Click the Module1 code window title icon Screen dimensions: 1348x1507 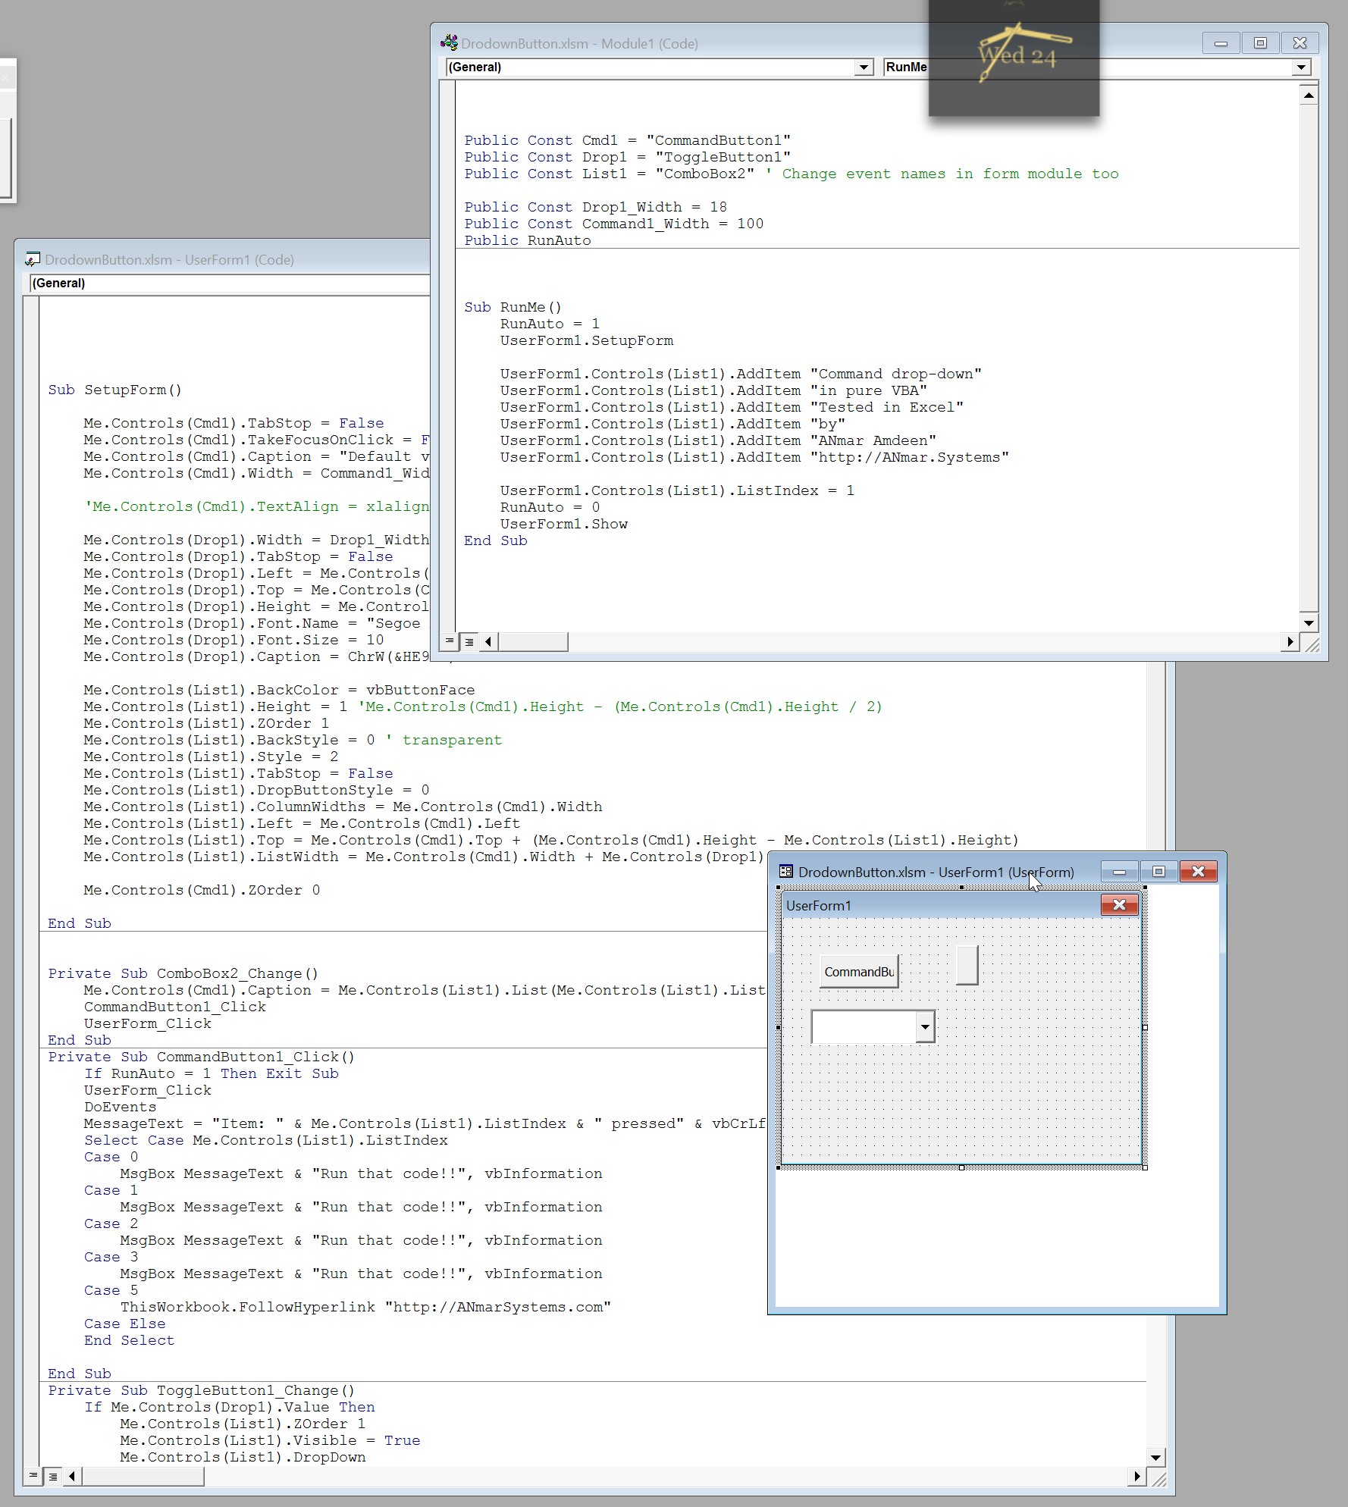coord(450,43)
